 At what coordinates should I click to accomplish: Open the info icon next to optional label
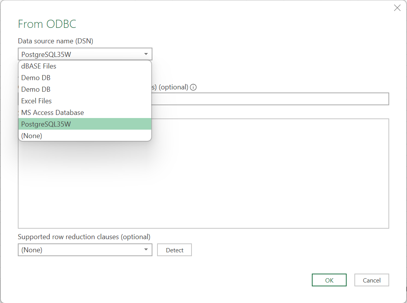(193, 87)
